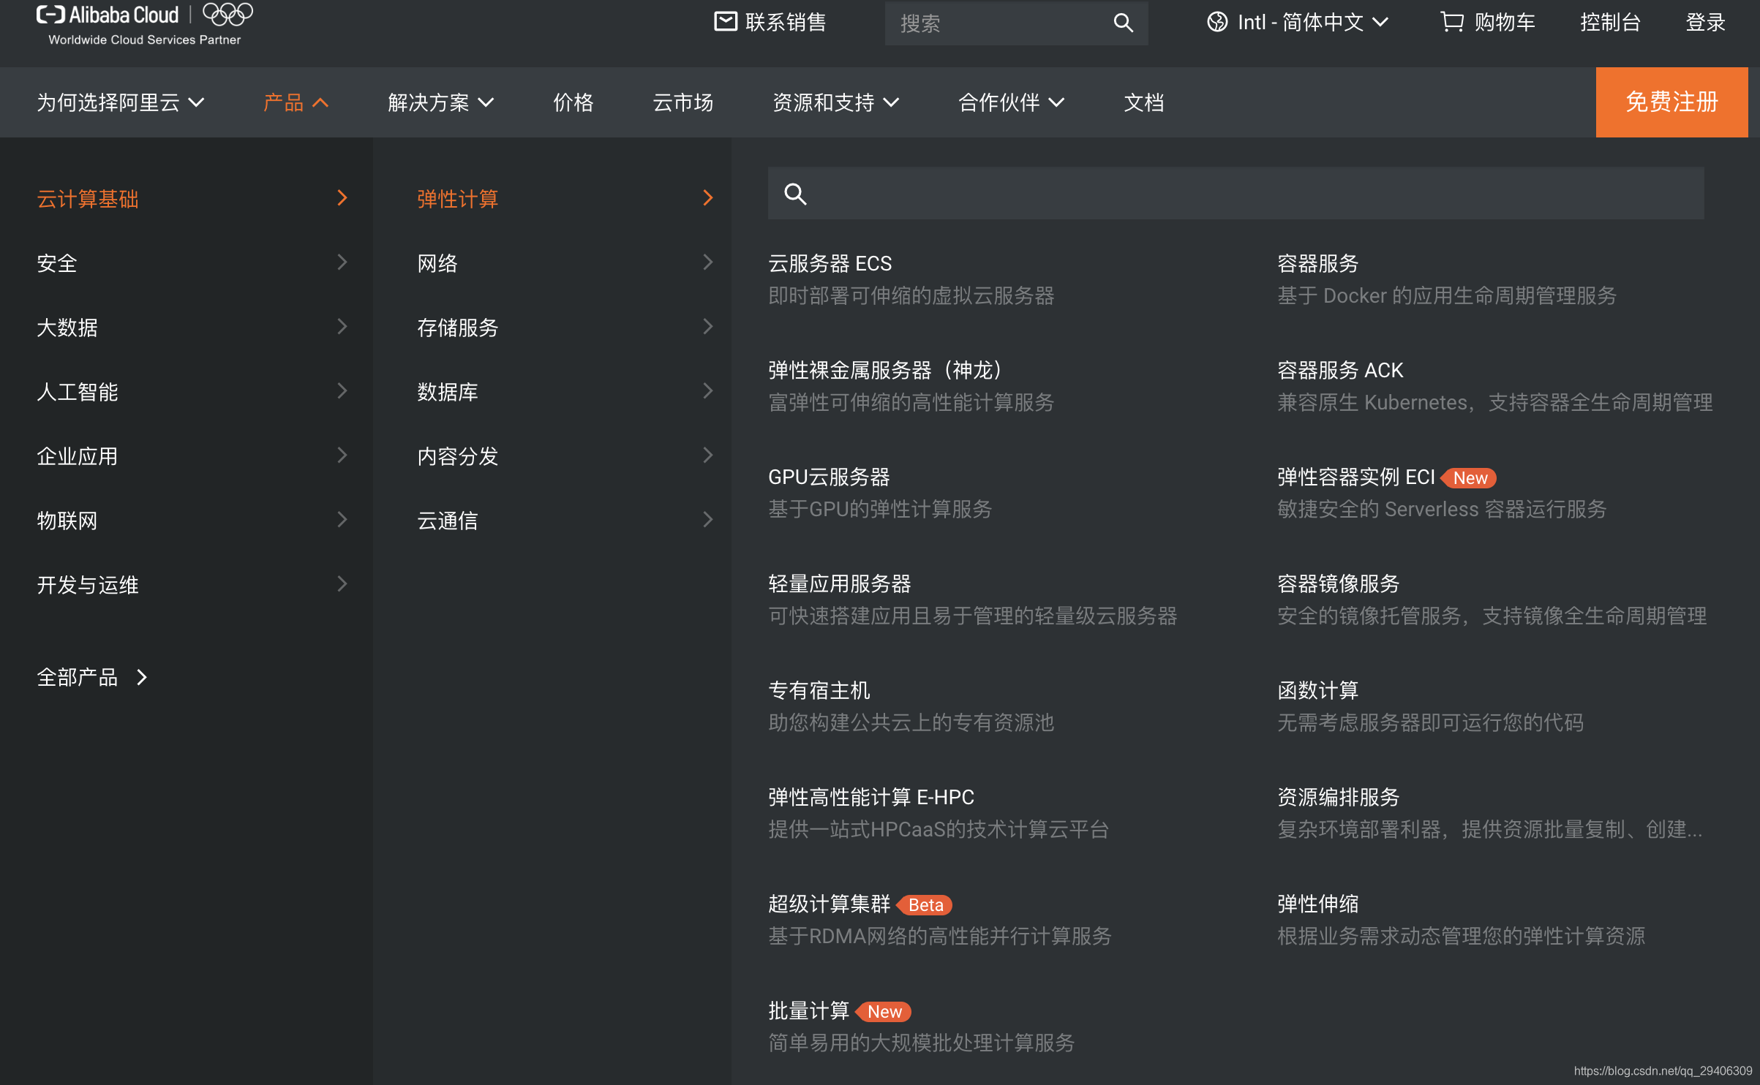Click the envelope icon for contact sales
This screenshot has height=1085, width=1760.
coord(726,21)
